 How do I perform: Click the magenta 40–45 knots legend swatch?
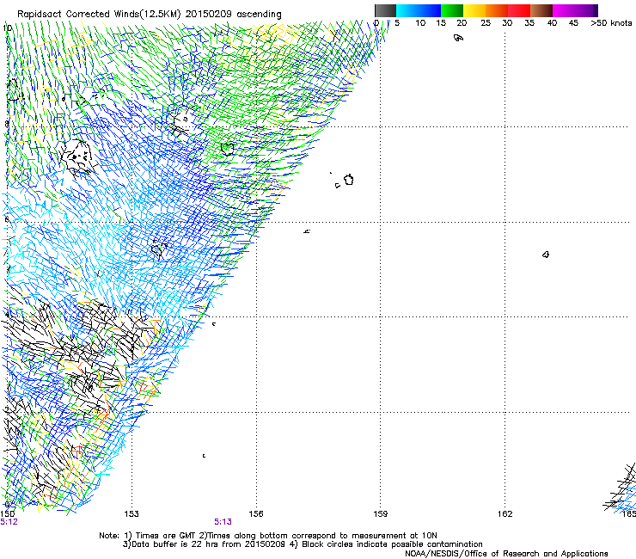(x=564, y=10)
